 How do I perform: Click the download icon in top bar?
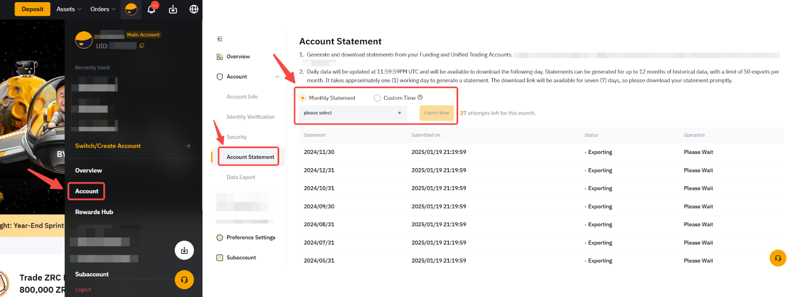pos(173,9)
